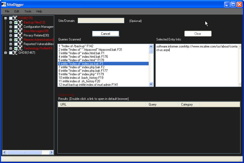Expand the Privacy Related category
This screenshot has height=163, width=244.
pos(11,35)
